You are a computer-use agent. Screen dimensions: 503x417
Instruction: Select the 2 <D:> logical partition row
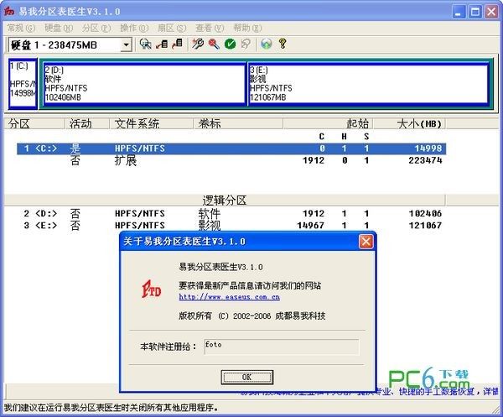231,213
